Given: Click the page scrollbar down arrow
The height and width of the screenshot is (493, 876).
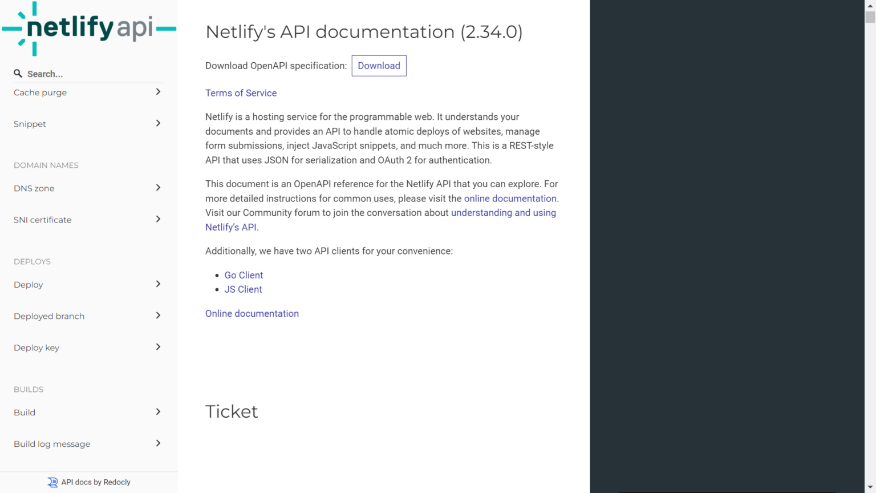Looking at the screenshot, I should tap(870, 488).
